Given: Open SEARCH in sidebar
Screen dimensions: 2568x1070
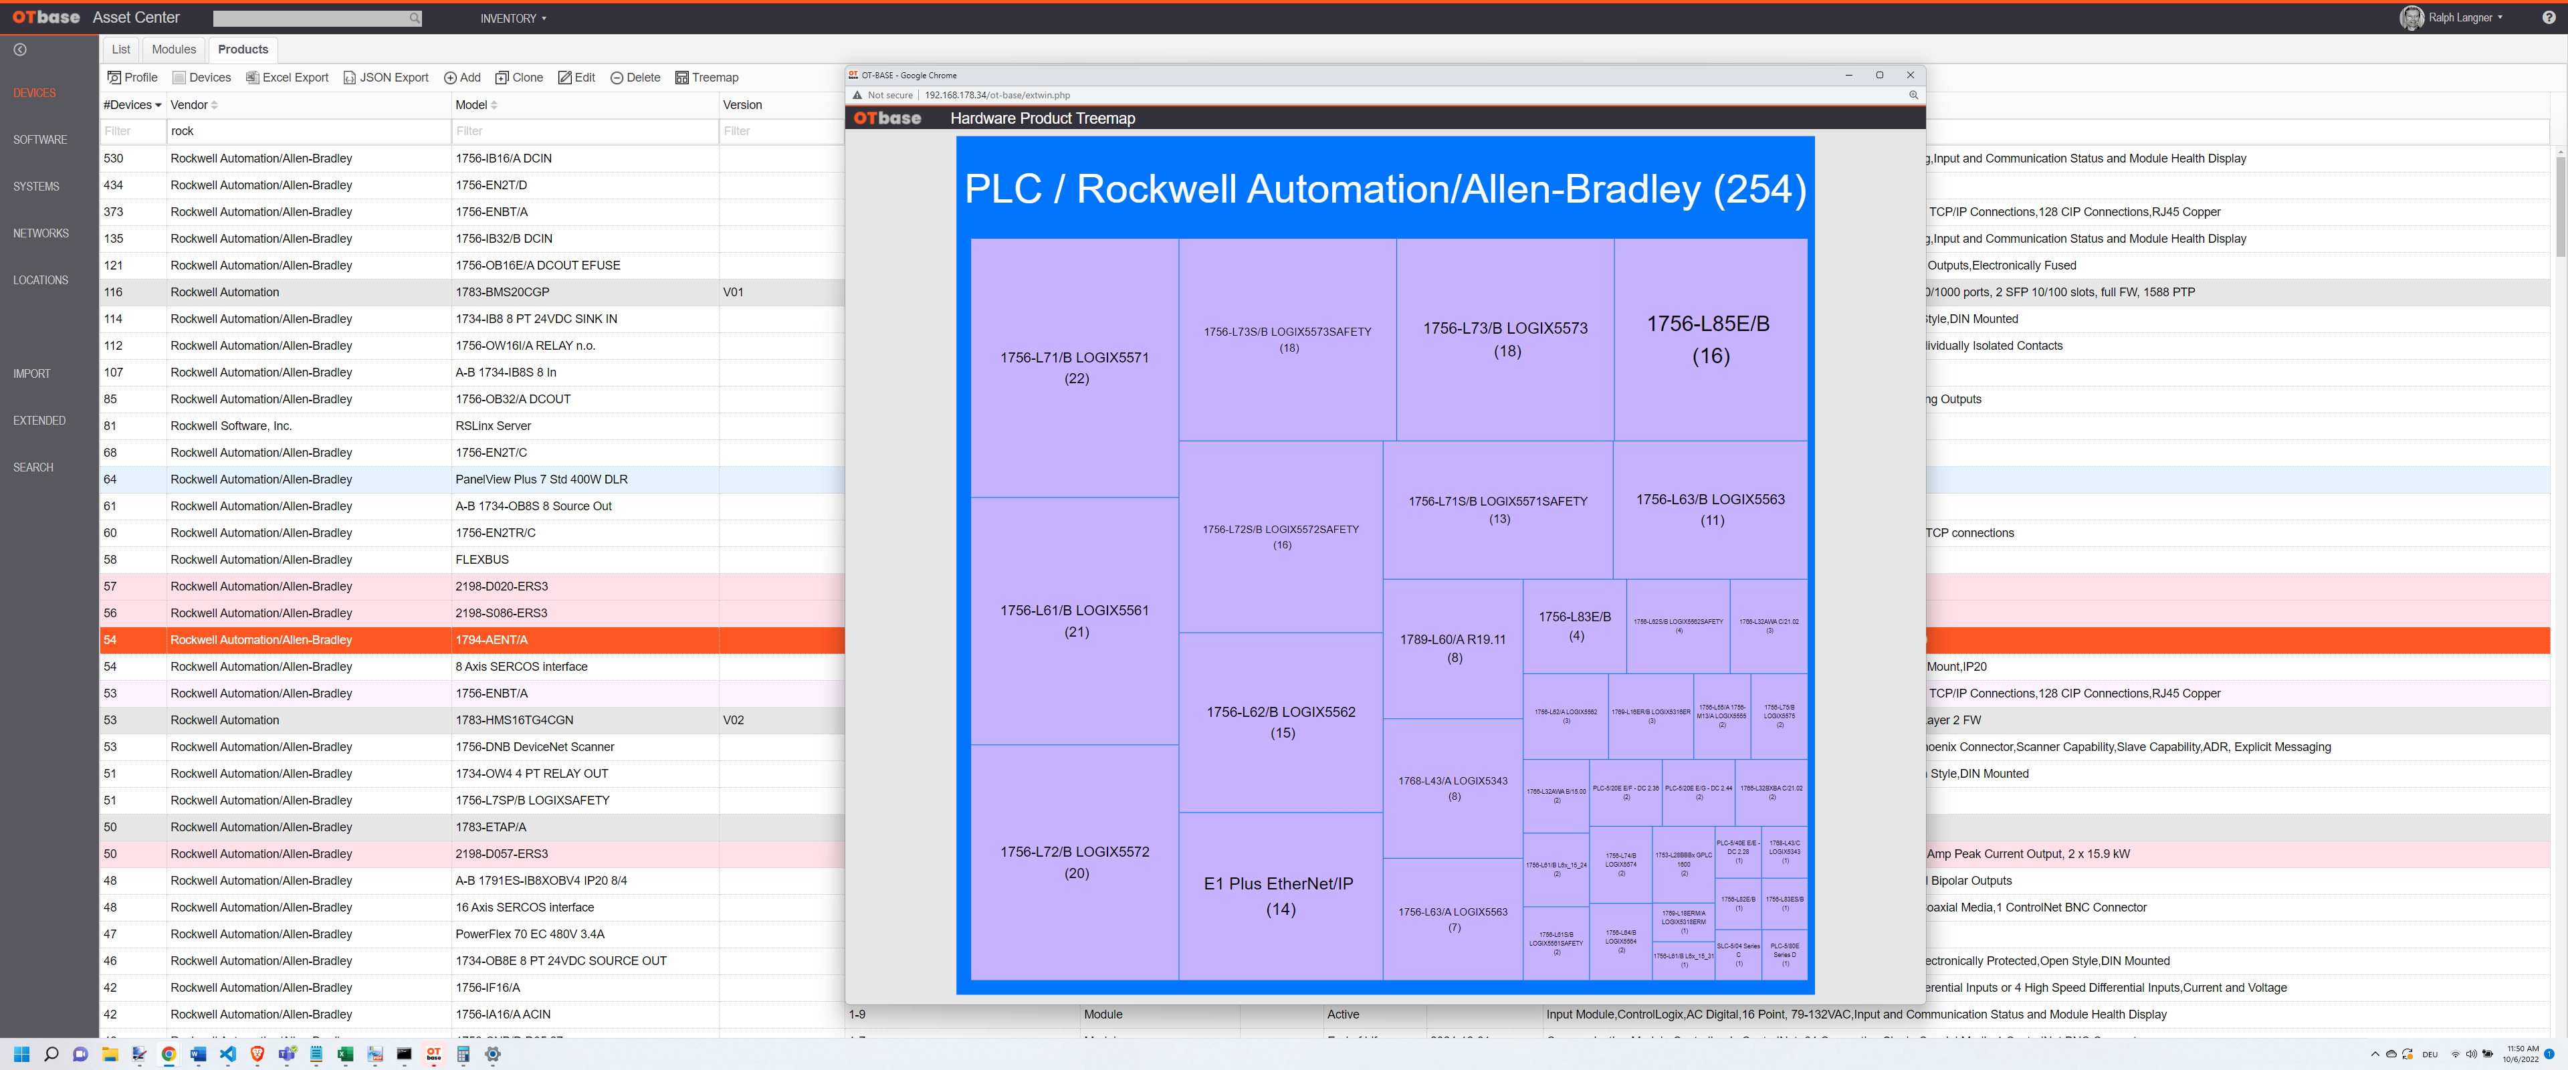Looking at the screenshot, I should (33, 467).
